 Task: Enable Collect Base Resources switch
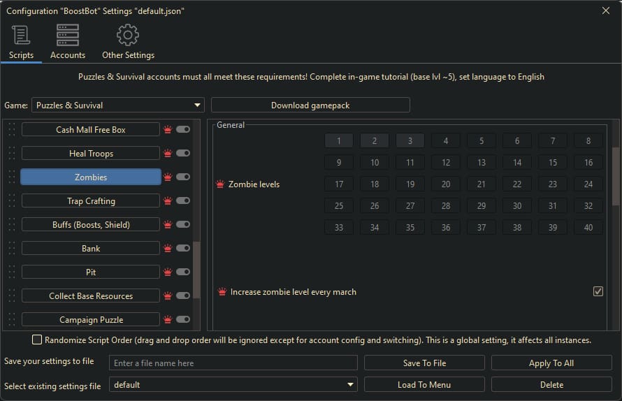click(183, 296)
